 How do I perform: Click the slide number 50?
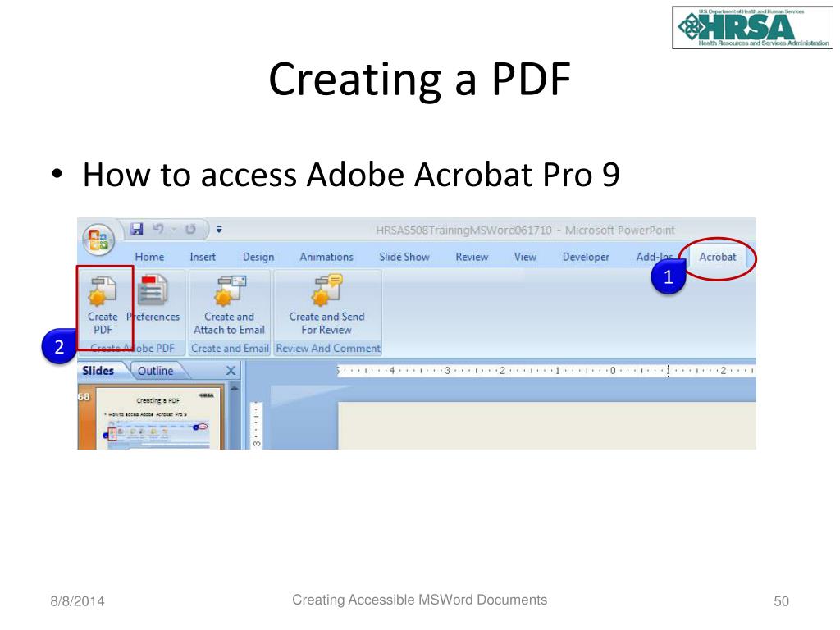(781, 601)
